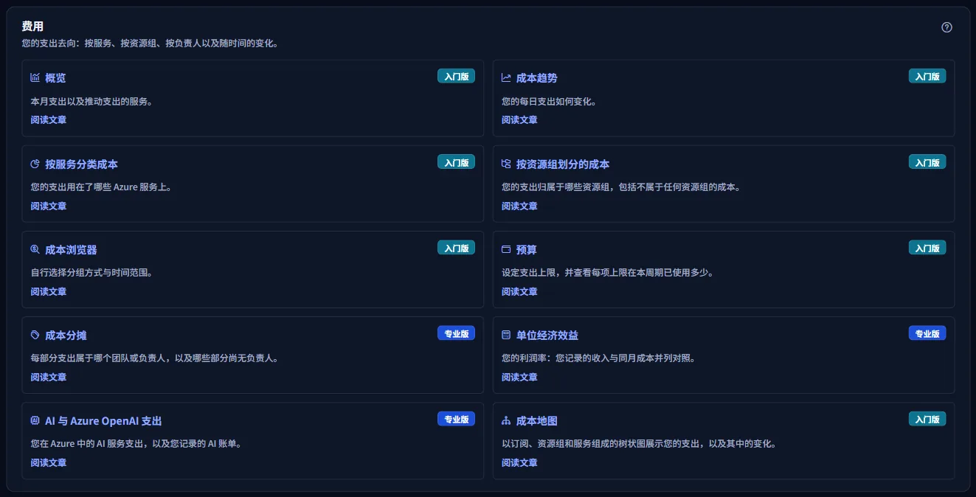Click the 专业版 badge on 成本分摊
The height and width of the screenshot is (497, 976).
(456, 333)
